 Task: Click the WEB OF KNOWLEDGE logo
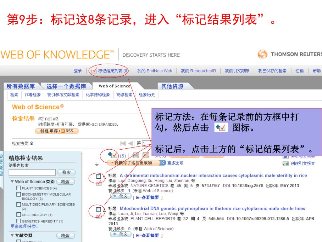click(57, 55)
